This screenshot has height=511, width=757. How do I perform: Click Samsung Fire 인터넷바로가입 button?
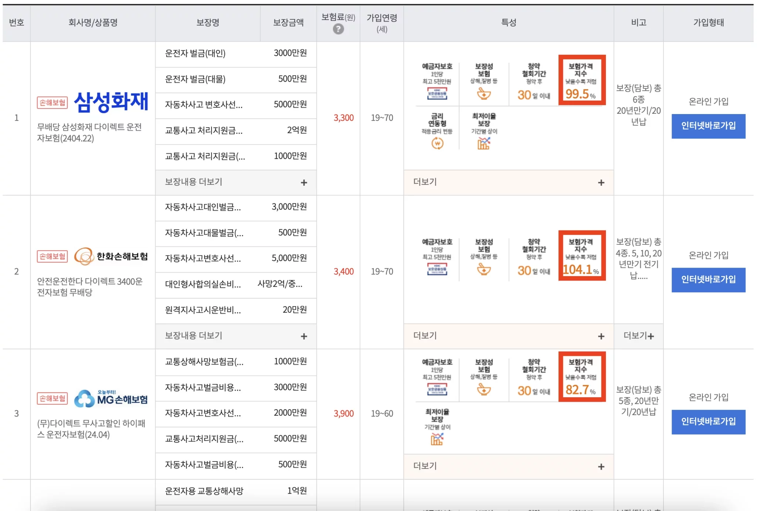pyautogui.click(x=708, y=126)
